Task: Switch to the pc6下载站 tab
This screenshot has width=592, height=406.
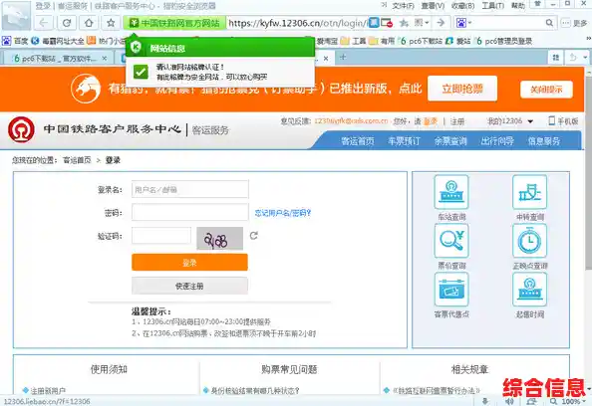Action: [x=59, y=58]
